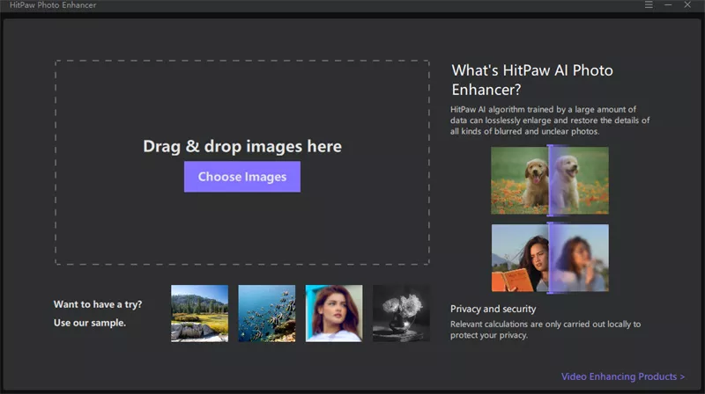Click the 'What's HitPaw AI Photo Enhancer?' heading
The height and width of the screenshot is (394, 705).
coord(532,80)
